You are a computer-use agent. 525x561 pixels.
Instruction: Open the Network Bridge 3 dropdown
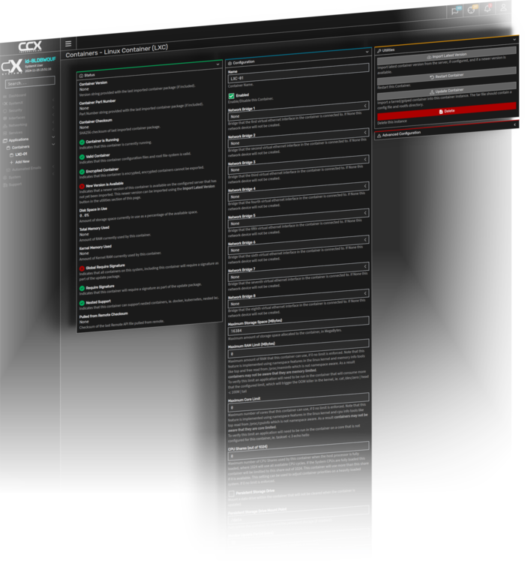click(x=298, y=164)
